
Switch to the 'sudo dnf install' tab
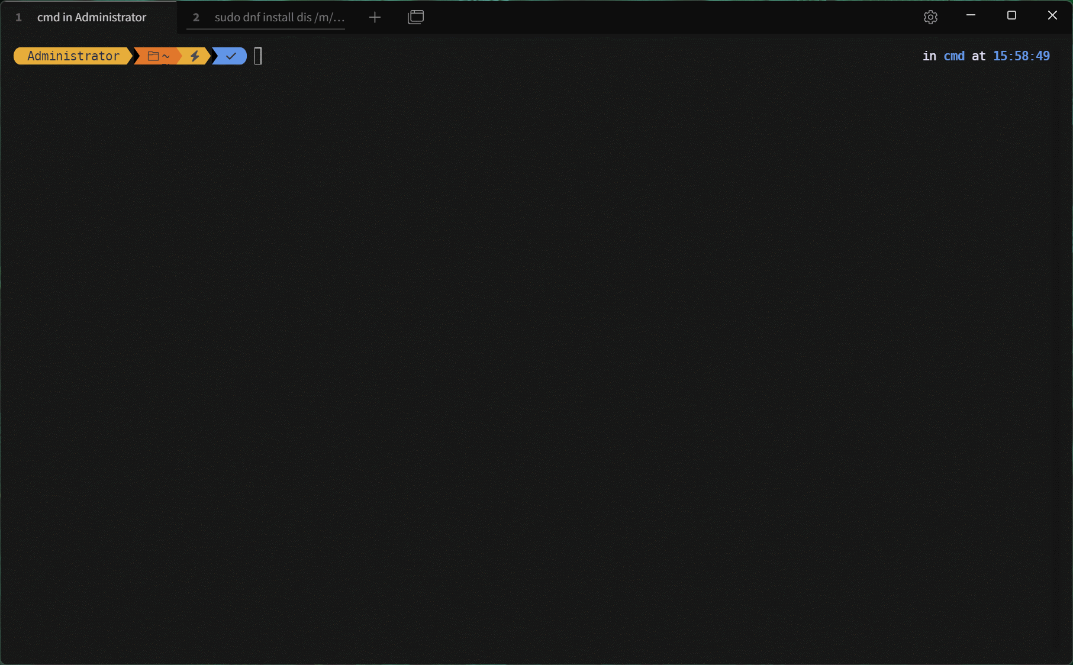click(x=279, y=17)
